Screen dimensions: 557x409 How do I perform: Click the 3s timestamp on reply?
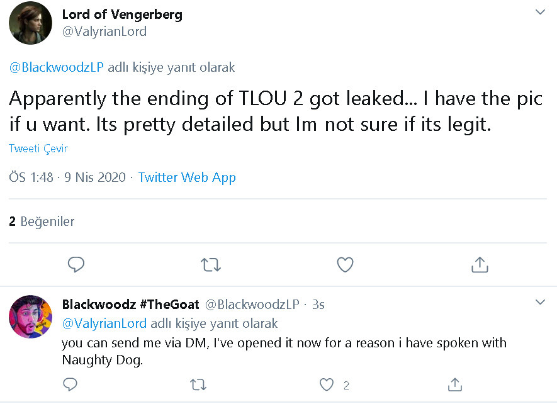(x=318, y=305)
